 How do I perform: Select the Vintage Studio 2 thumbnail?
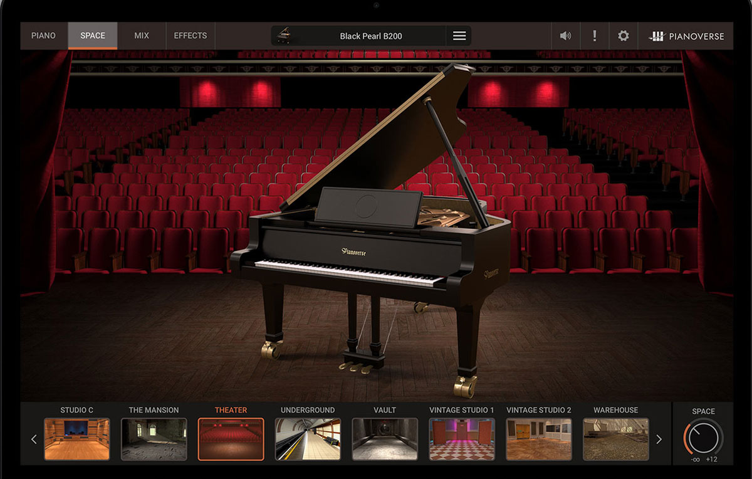pos(539,440)
